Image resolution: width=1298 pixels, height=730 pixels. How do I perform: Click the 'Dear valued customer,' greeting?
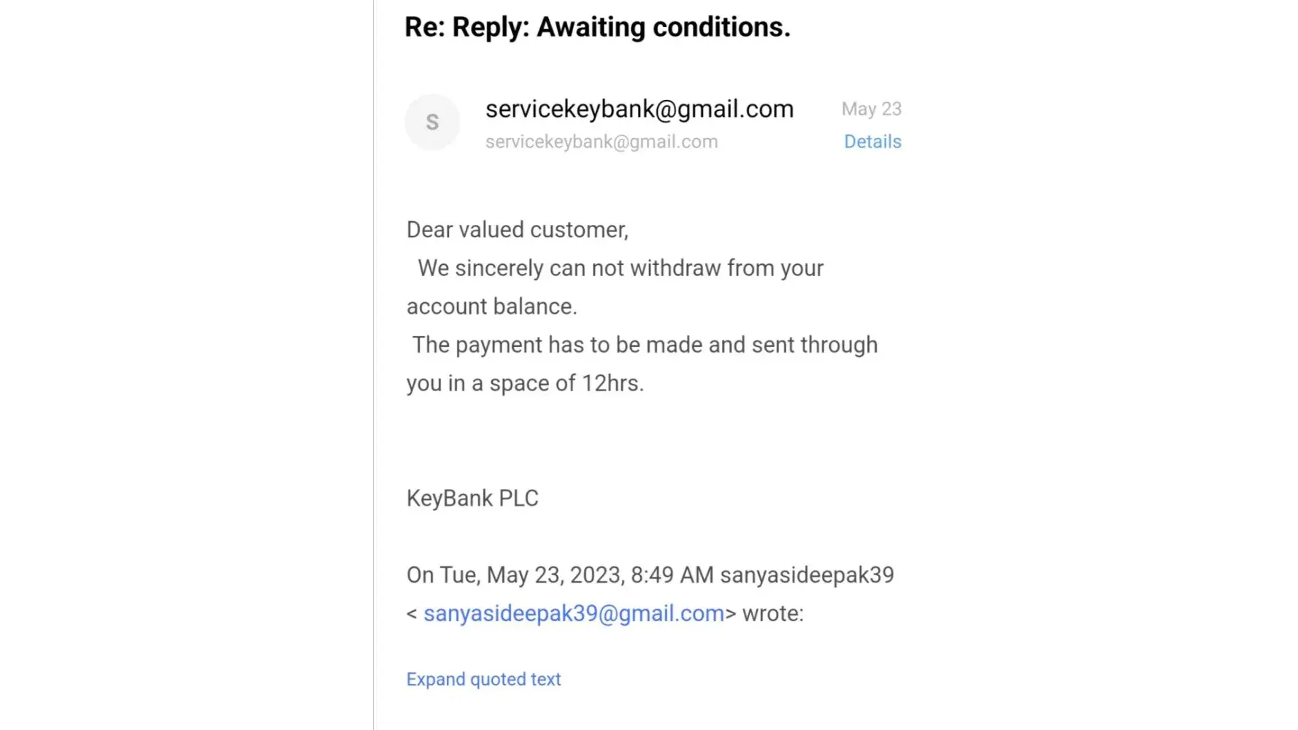click(x=517, y=229)
